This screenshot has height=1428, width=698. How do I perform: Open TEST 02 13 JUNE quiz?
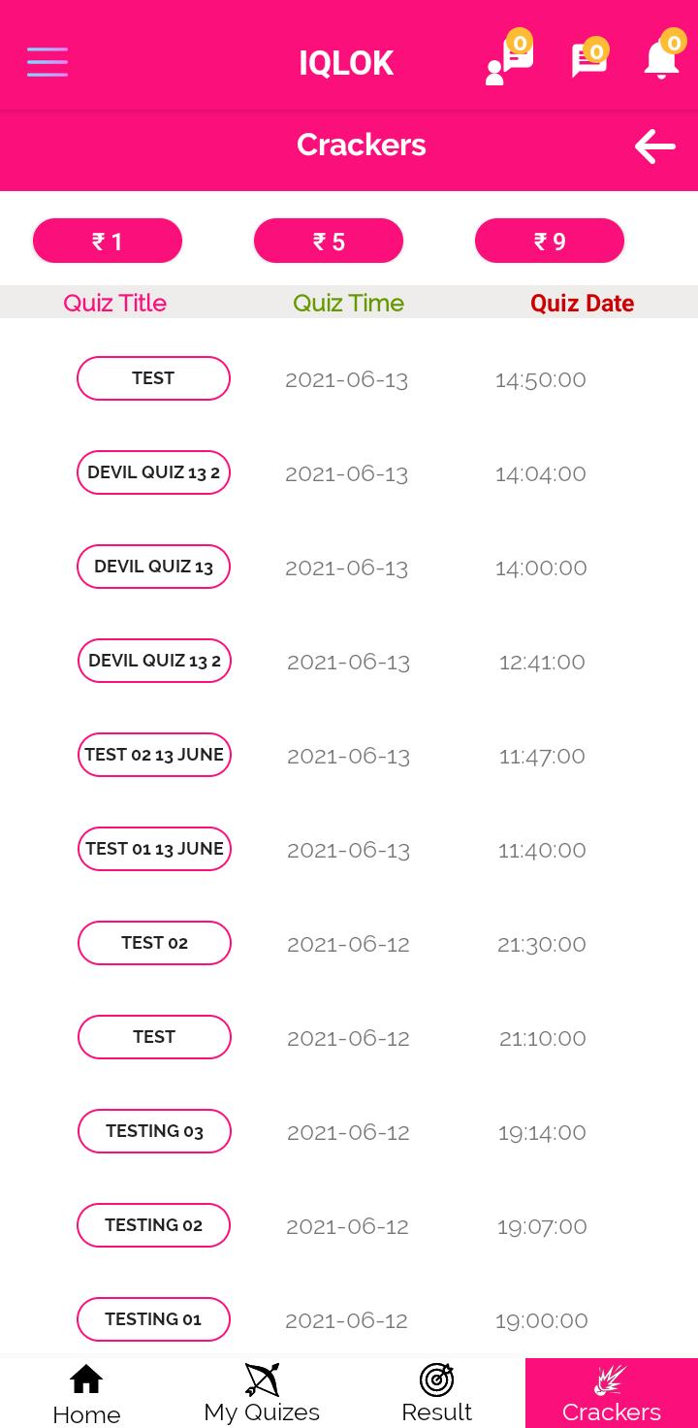tap(154, 755)
